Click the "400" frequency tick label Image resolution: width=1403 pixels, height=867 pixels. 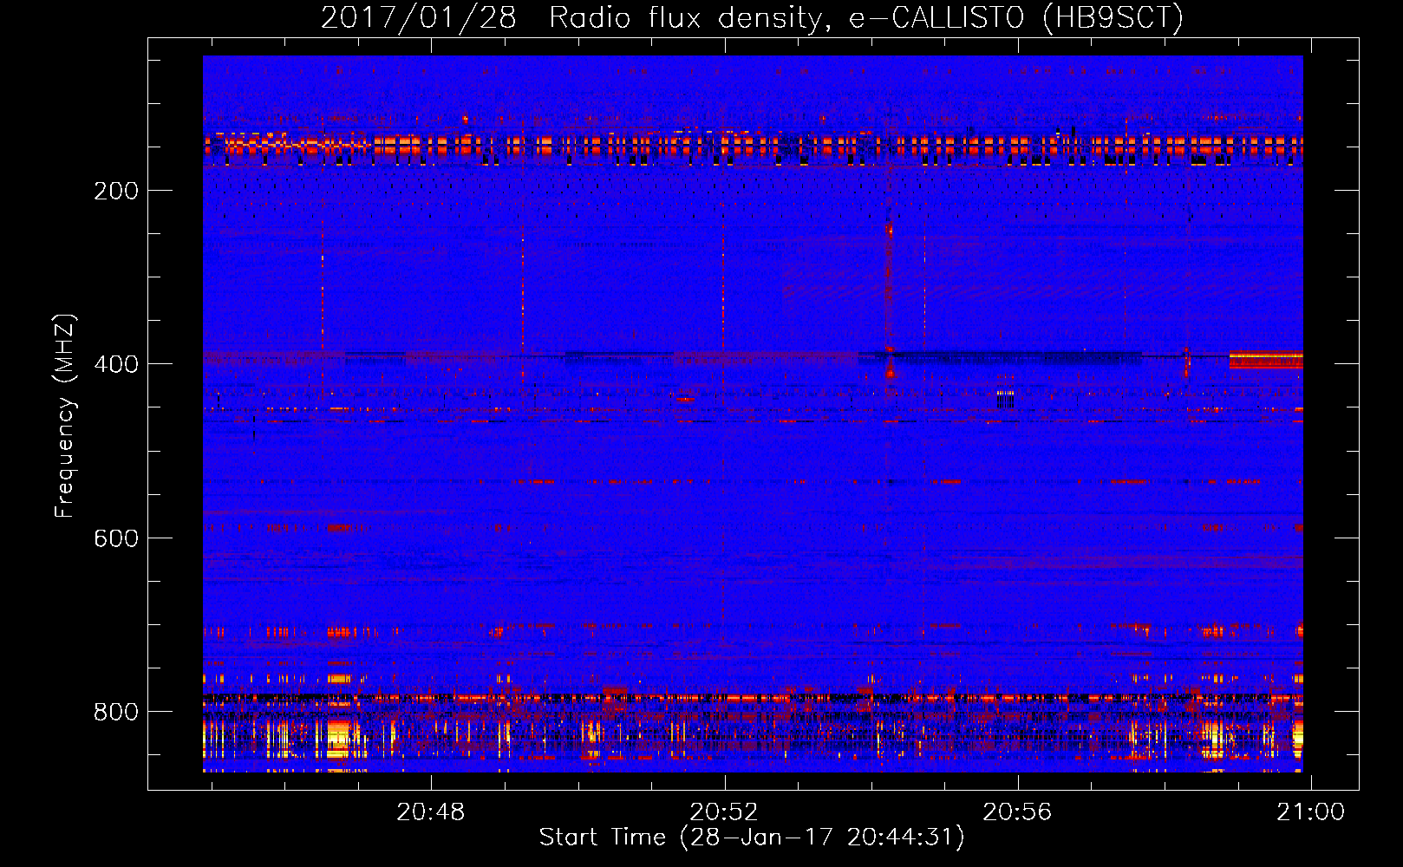(x=116, y=364)
